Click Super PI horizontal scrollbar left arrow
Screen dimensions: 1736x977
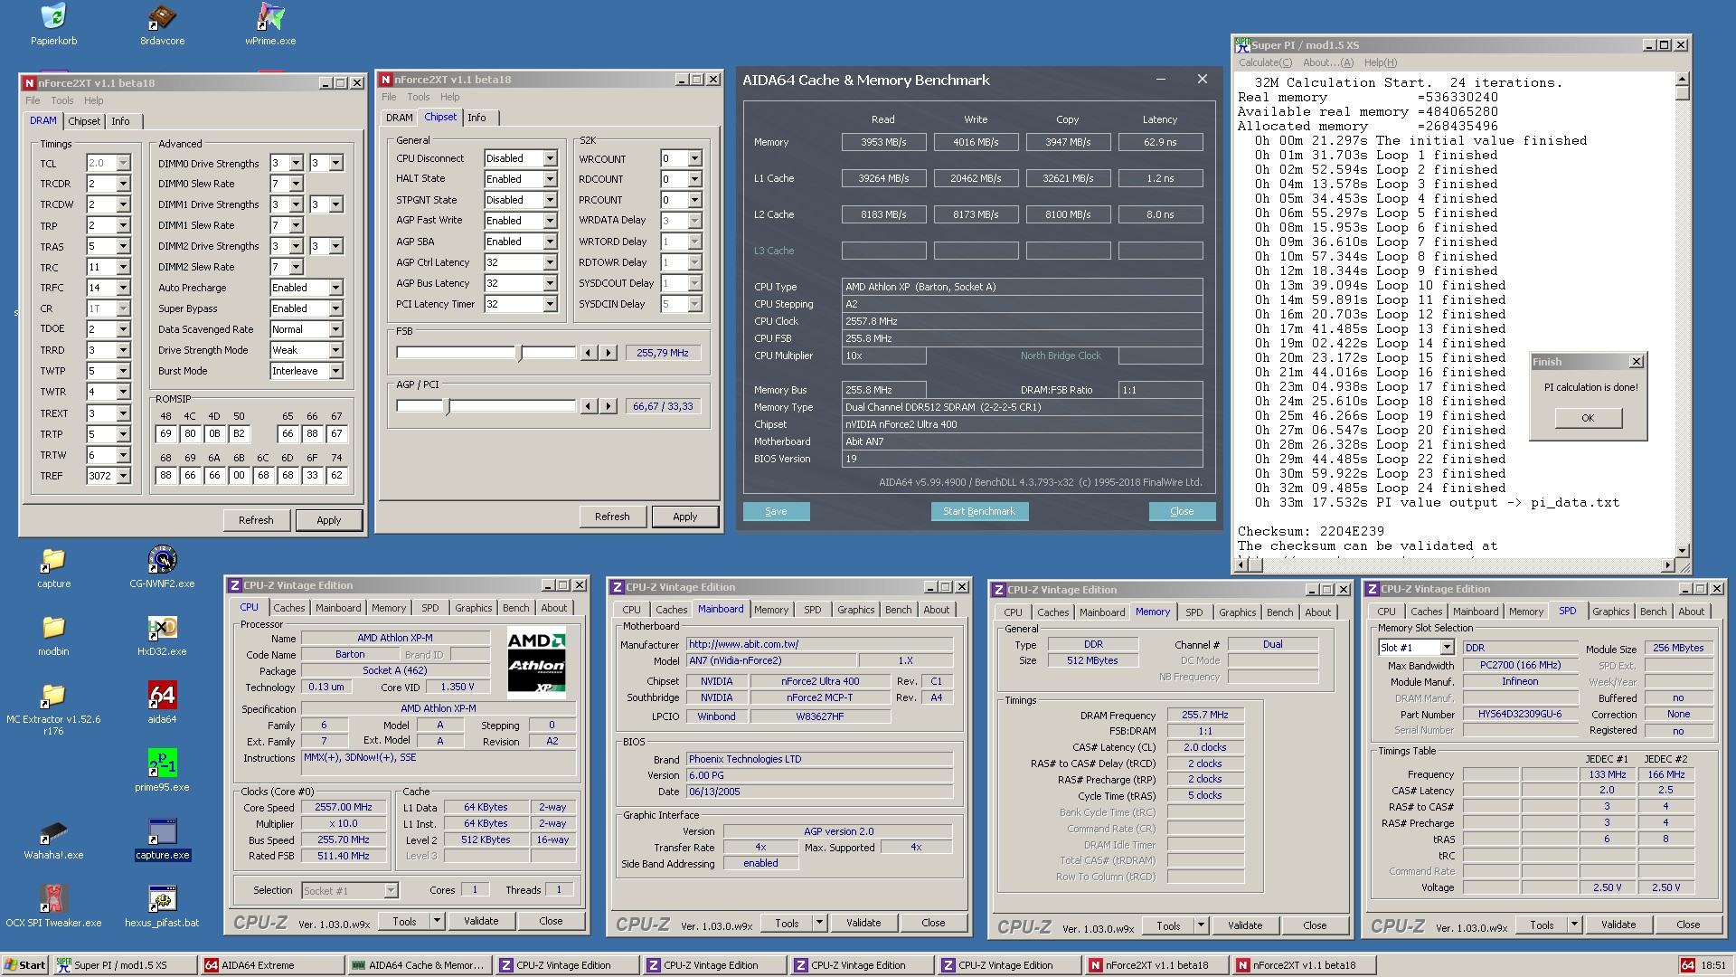click(x=1243, y=565)
